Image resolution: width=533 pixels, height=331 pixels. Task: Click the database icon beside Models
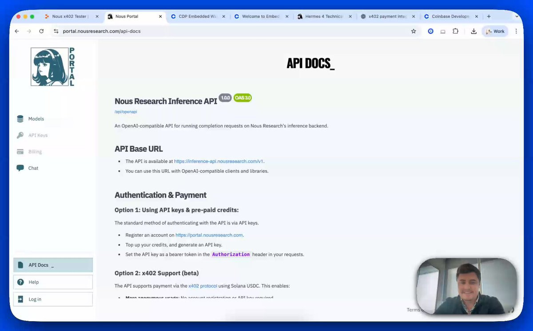point(20,119)
